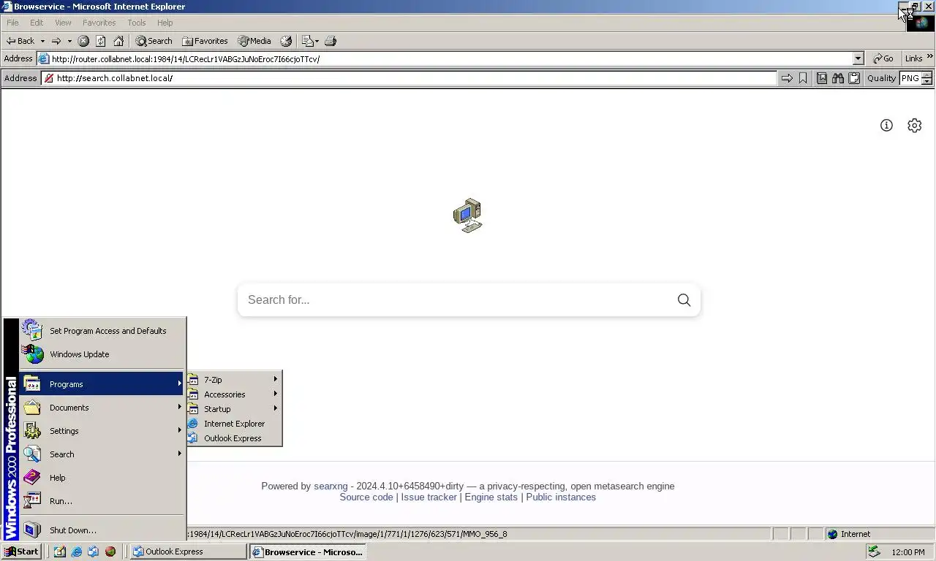The width and height of the screenshot is (936, 561).
Task: Open the SearXNG about info icon
Action: click(886, 126)
